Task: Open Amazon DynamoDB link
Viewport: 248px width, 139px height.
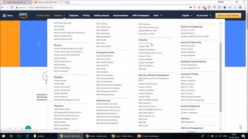Action: coord(62,87)
